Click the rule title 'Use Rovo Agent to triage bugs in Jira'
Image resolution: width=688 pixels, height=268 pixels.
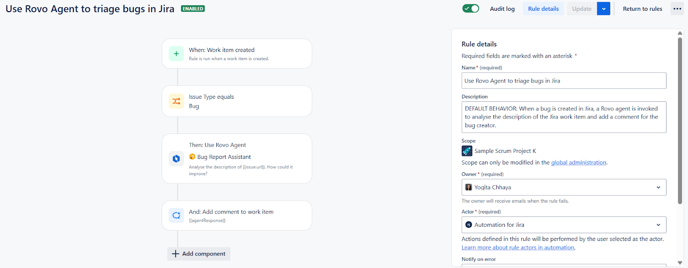click(90, 9)
